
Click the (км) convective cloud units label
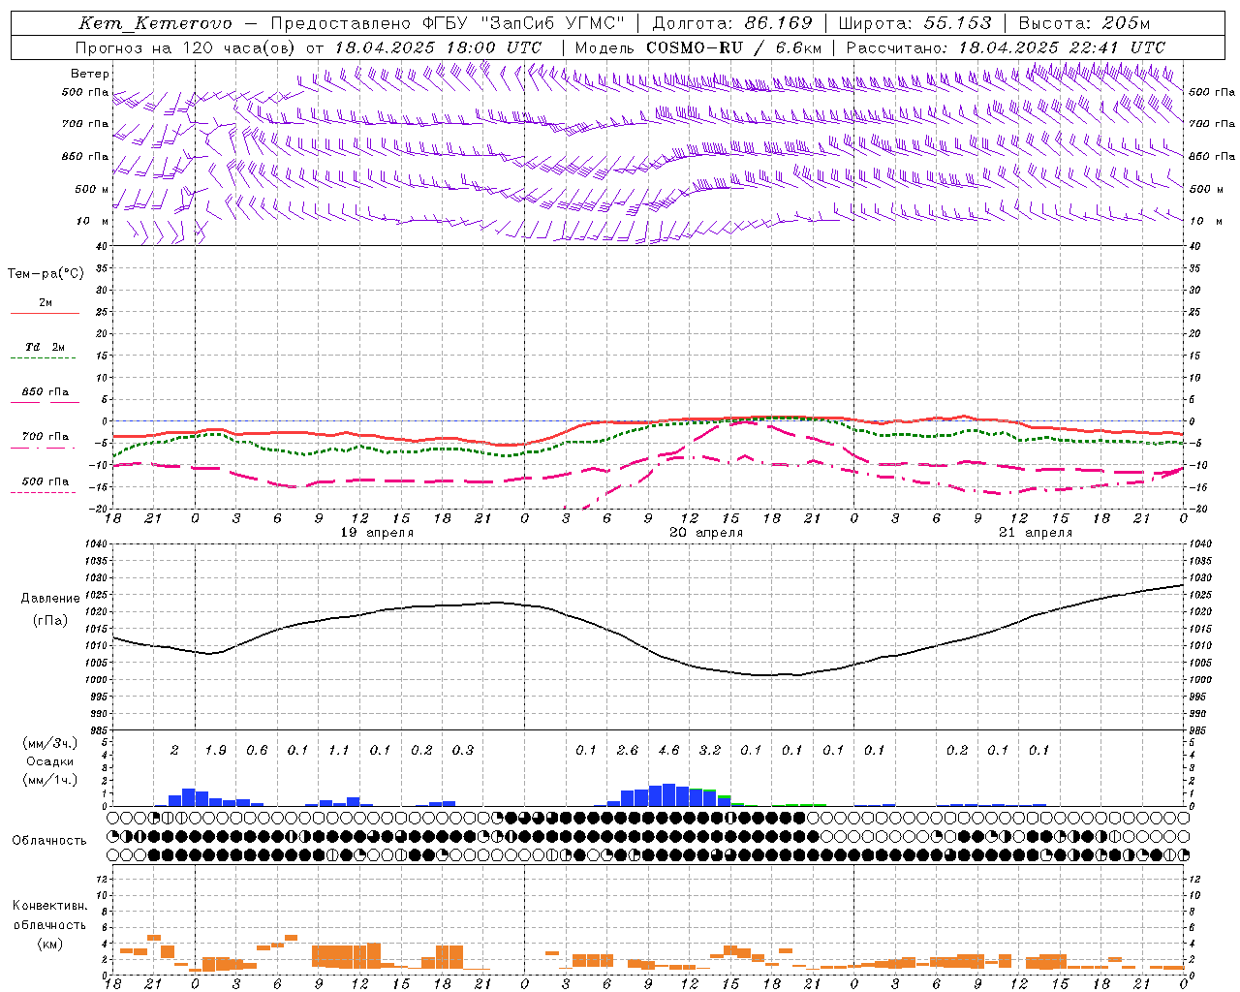coord(50,944)
